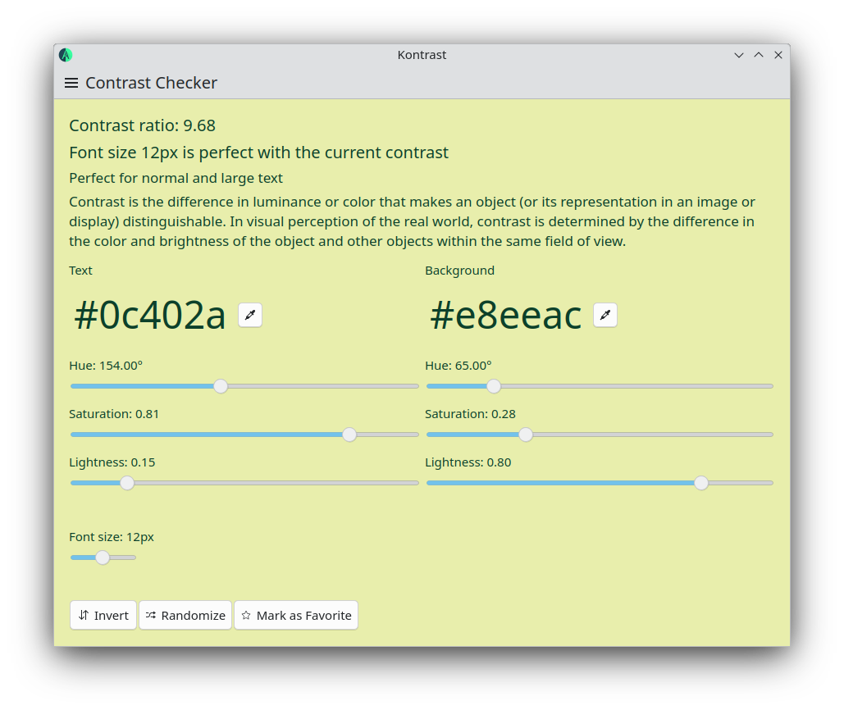Click the text Hue slider handle

pos(221,386)
